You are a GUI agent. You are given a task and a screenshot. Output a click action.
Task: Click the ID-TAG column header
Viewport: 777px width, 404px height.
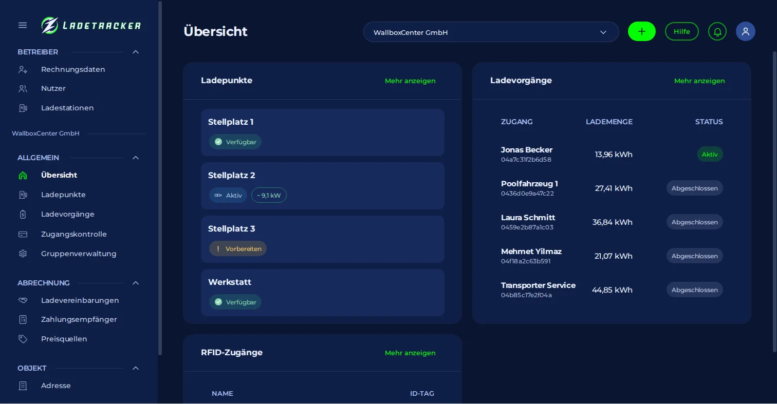(422, 394)
